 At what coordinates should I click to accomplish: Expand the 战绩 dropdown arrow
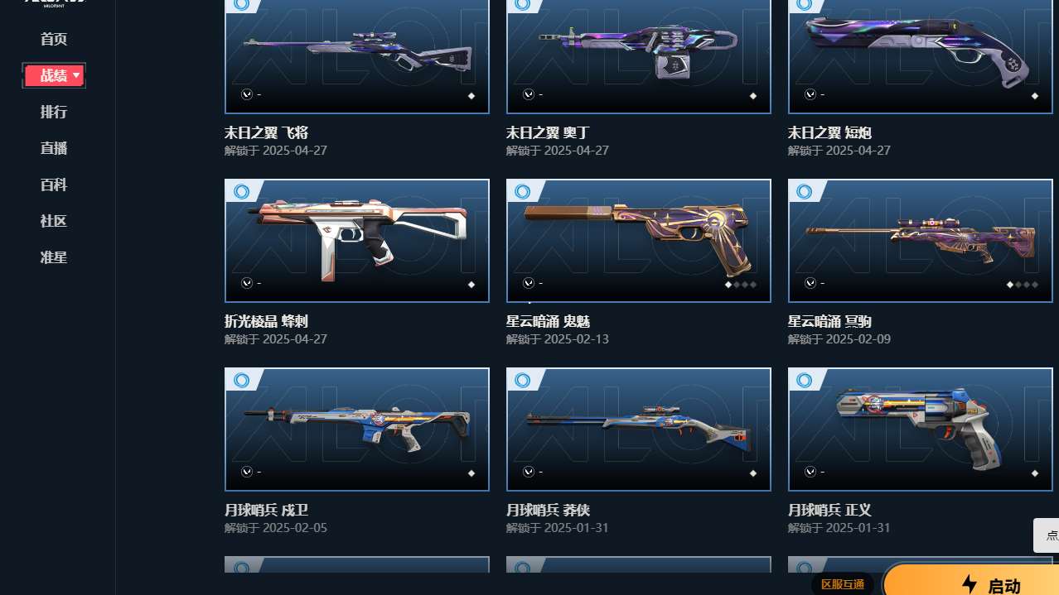(76, 76)
